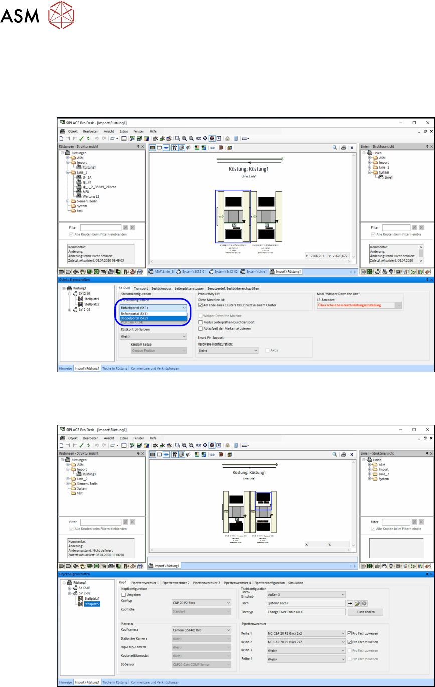This screenshot has height=687, width=435.
Task: Toggle 'Am Ende eines Clusters' checkbox
Action: [201, 305]
